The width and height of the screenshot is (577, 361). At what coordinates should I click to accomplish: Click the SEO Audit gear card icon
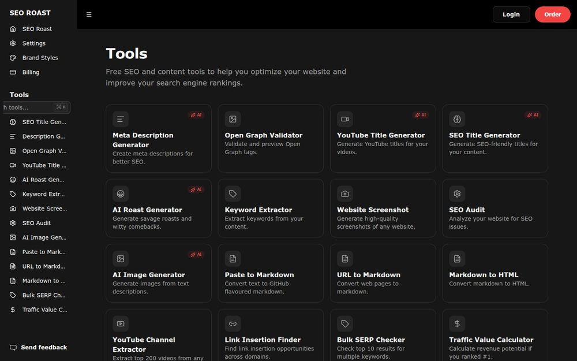tap(457, 193)
